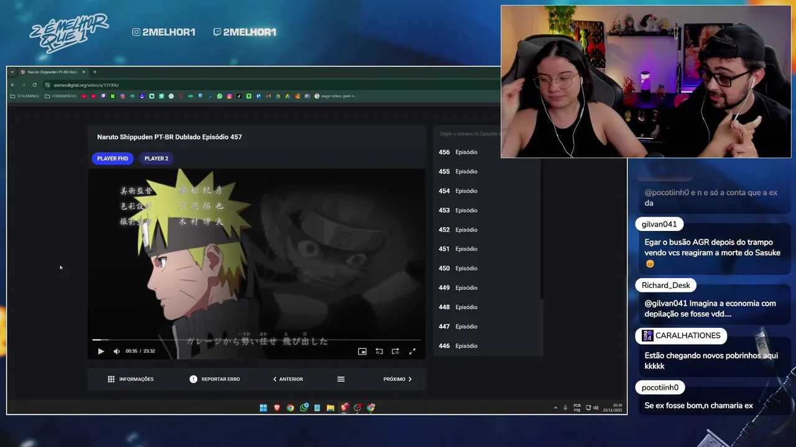796x447 pixels.
Task: Mute the video player volume
Action: tap(116, 351)
